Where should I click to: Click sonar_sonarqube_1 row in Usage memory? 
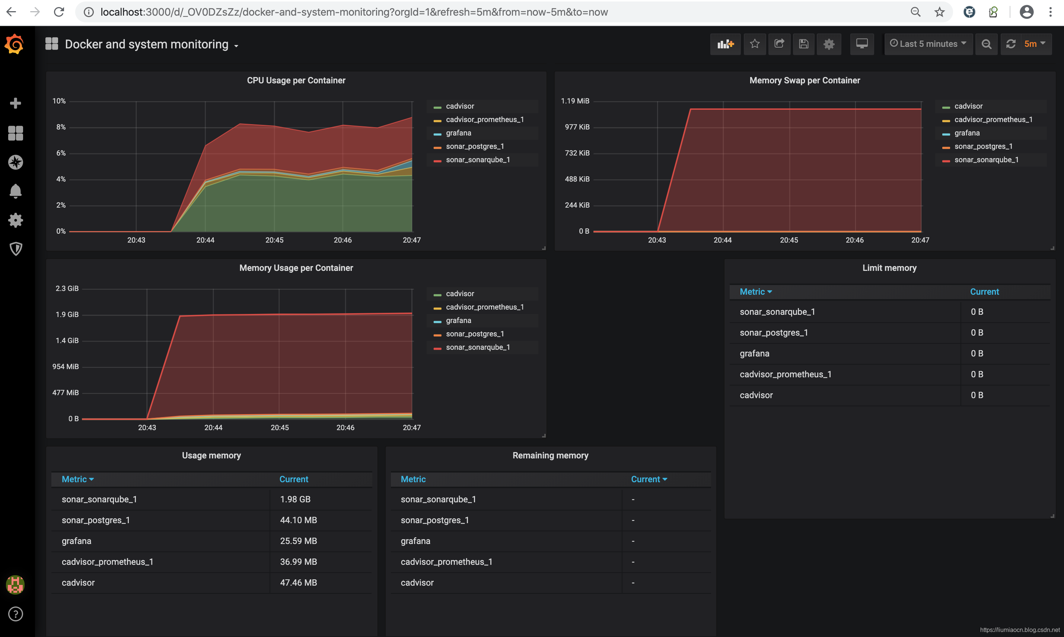point(212,500)
